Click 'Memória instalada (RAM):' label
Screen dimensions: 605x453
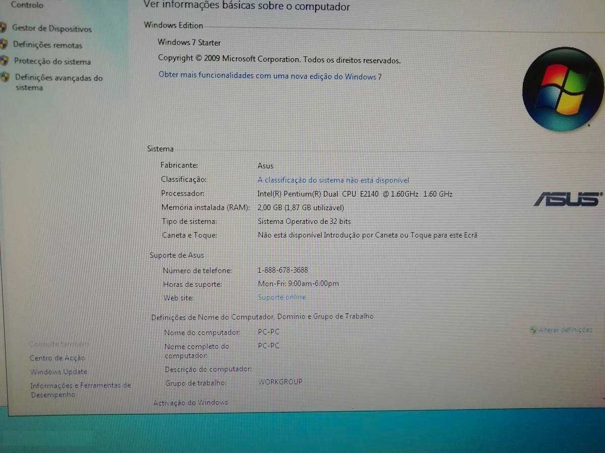point(206,207)
